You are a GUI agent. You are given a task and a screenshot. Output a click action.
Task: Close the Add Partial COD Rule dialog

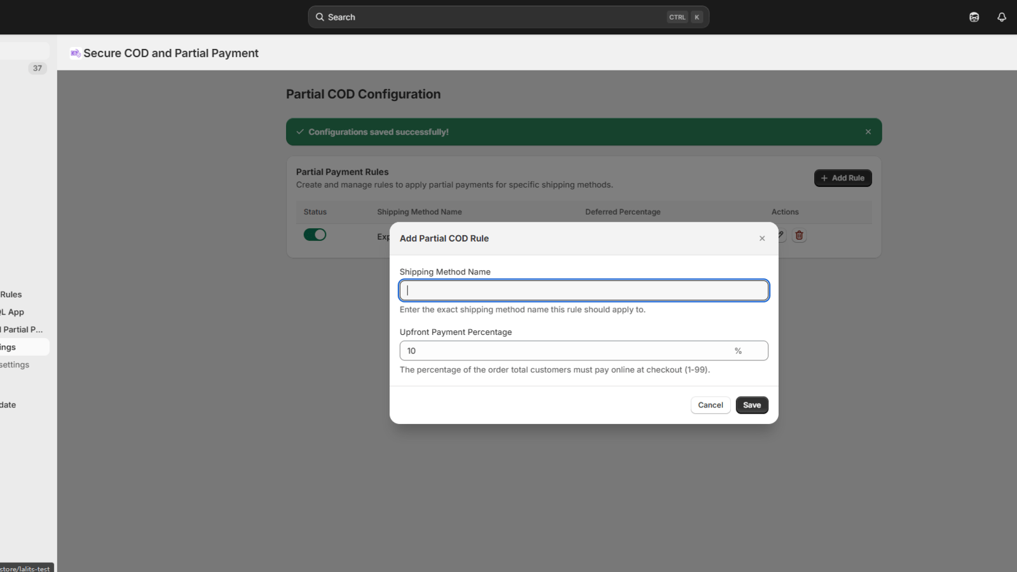point(761,238)
